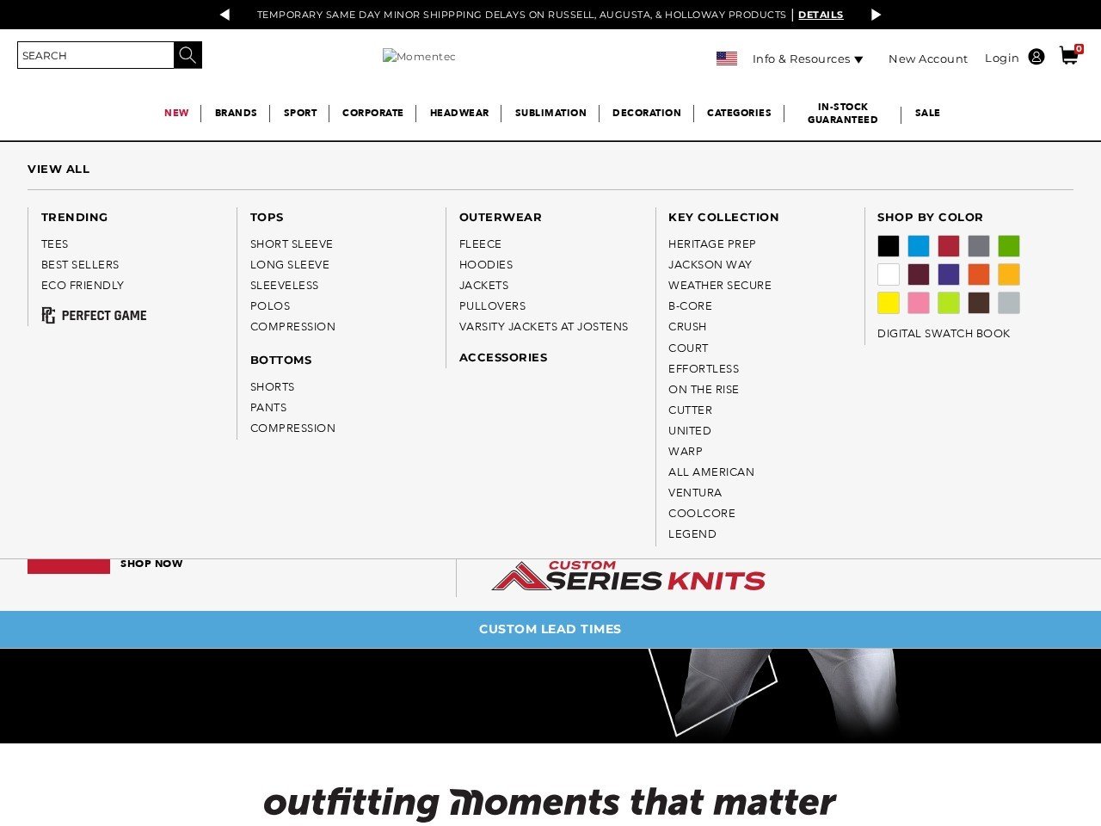Image resolution: width=1101 pixels, height=826 pixels.
Task: Click the CUSTOM LEAD TIMES banner
Action: coord(550,629)
